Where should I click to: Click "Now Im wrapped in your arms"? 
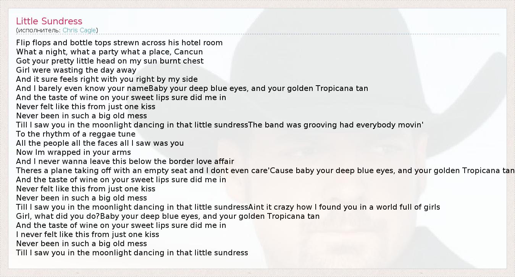(x=73, y=152)
